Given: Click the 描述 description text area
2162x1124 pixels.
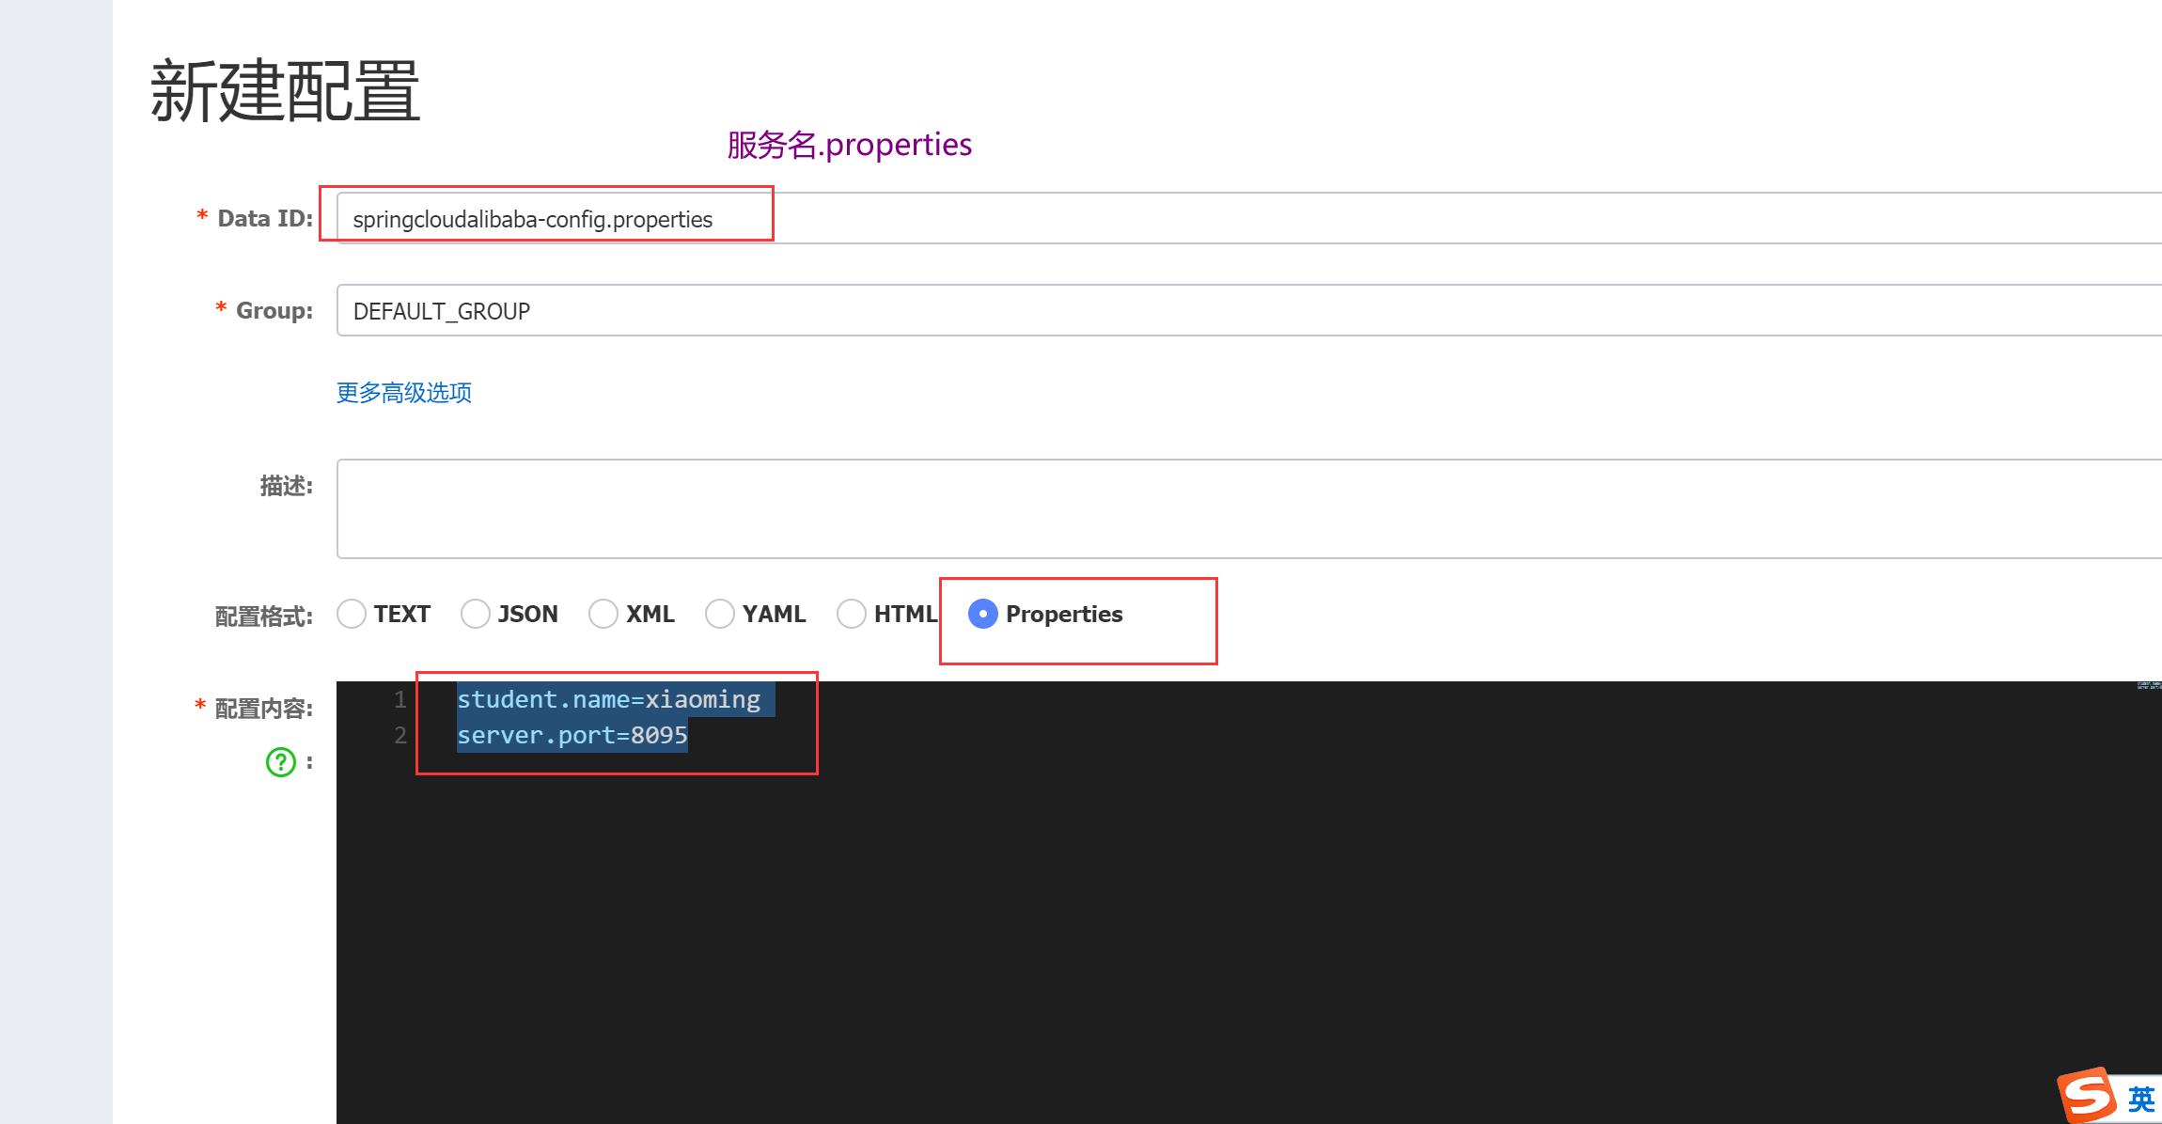Looking at the screenshot, I should click(1249, 508).
